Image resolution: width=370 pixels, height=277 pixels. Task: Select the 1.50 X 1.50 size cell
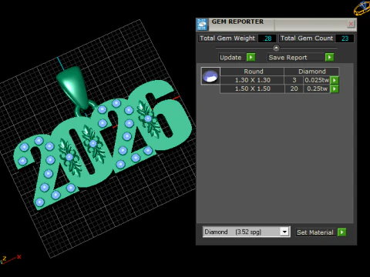tap(252, 88)
